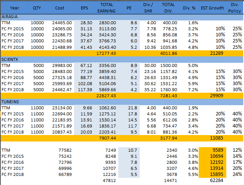Select TUNEINS total dividend 3177.94

tap(169, 138)
